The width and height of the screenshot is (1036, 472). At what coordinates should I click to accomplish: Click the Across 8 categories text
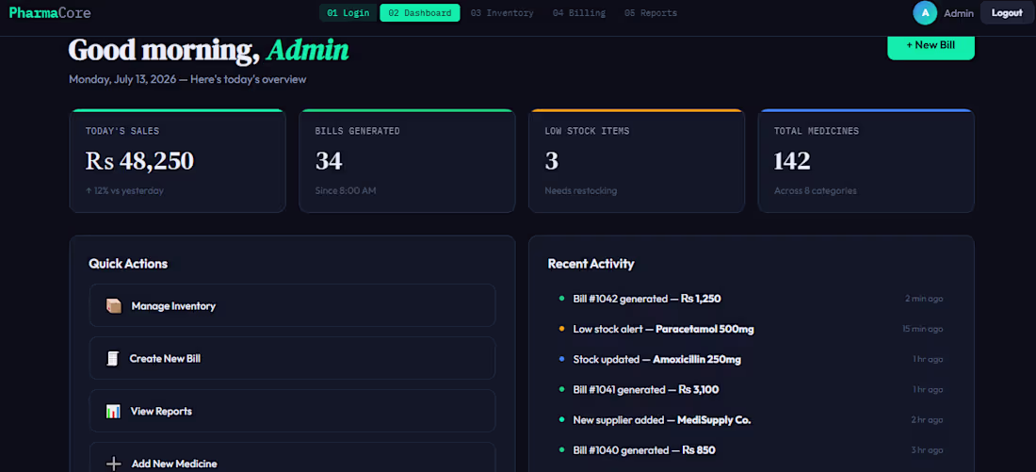tap(816, 190)
